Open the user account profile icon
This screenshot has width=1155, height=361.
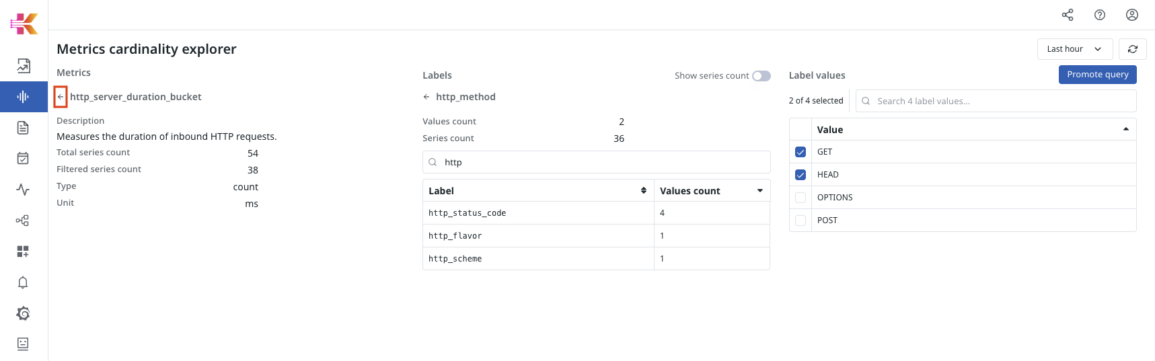[x=1132, y=15]
